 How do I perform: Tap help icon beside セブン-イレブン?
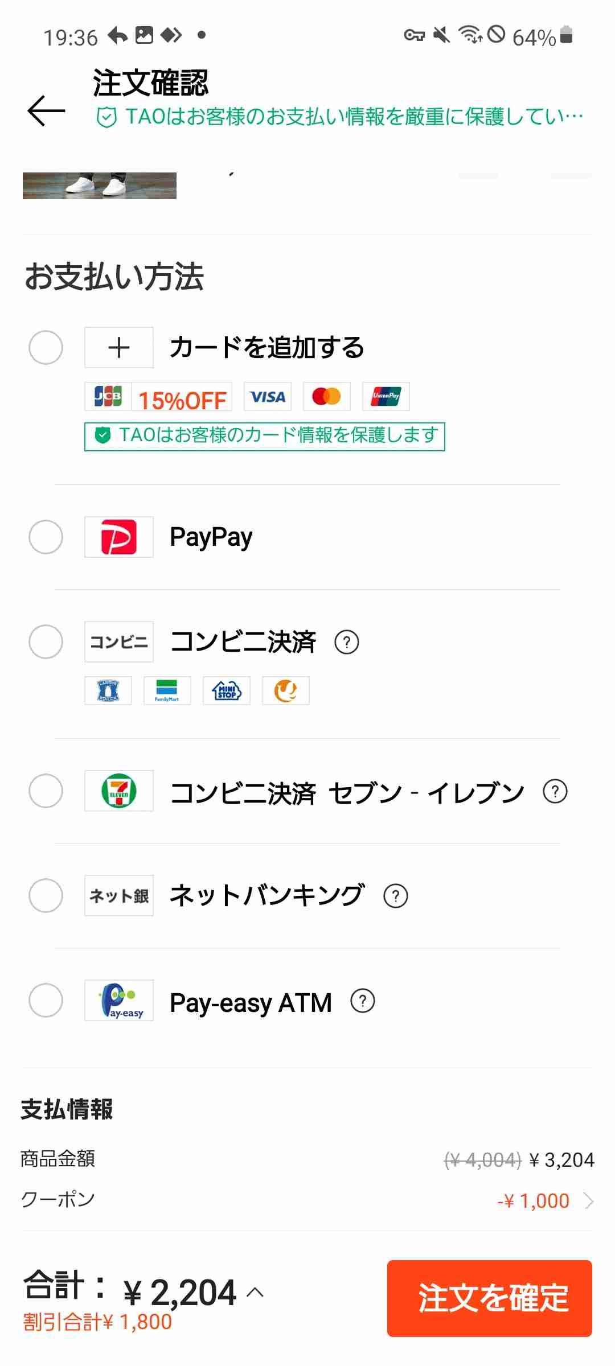tap(555, 791)
